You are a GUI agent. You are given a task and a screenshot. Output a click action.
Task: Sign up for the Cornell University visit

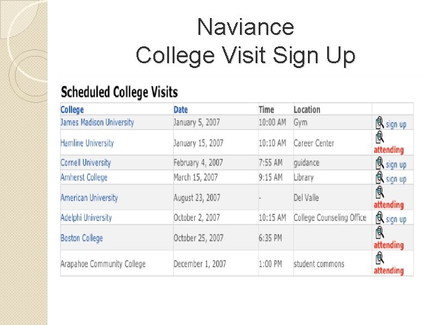[396, 165]
